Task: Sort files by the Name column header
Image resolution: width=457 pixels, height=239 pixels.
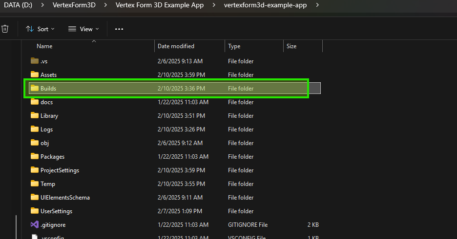Action: [x=44, y=46]
